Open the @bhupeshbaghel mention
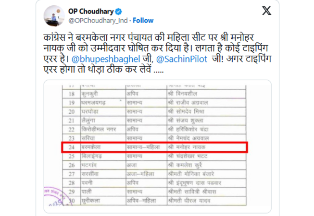 (x=106, y=59)
